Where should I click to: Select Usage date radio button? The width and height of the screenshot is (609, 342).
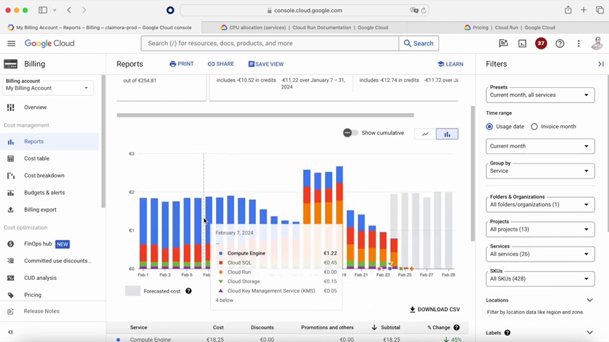coord(489,127)
